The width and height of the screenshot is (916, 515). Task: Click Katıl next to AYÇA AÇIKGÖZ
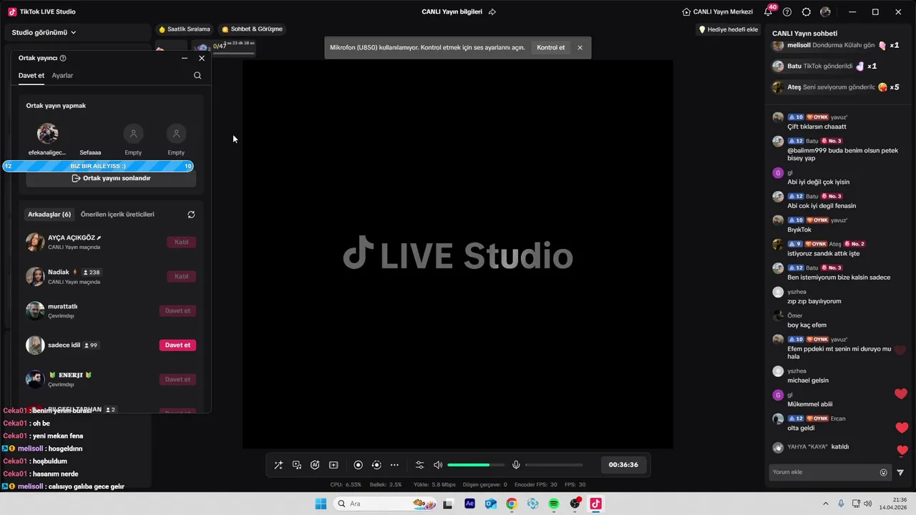(x=182, y=242)
